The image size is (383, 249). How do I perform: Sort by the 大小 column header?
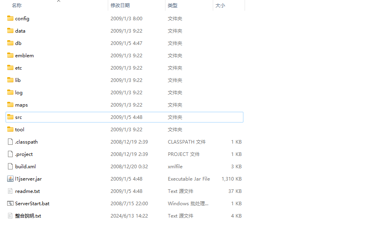(220, 6)
